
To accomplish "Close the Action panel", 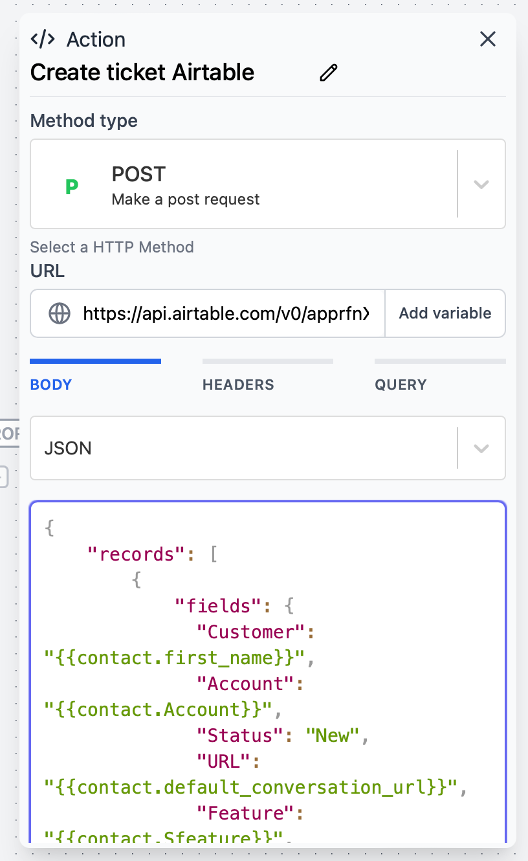I will (487, 39).
